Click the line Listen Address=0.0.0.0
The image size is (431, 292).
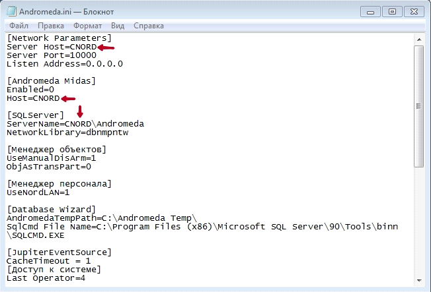[65, 64]
